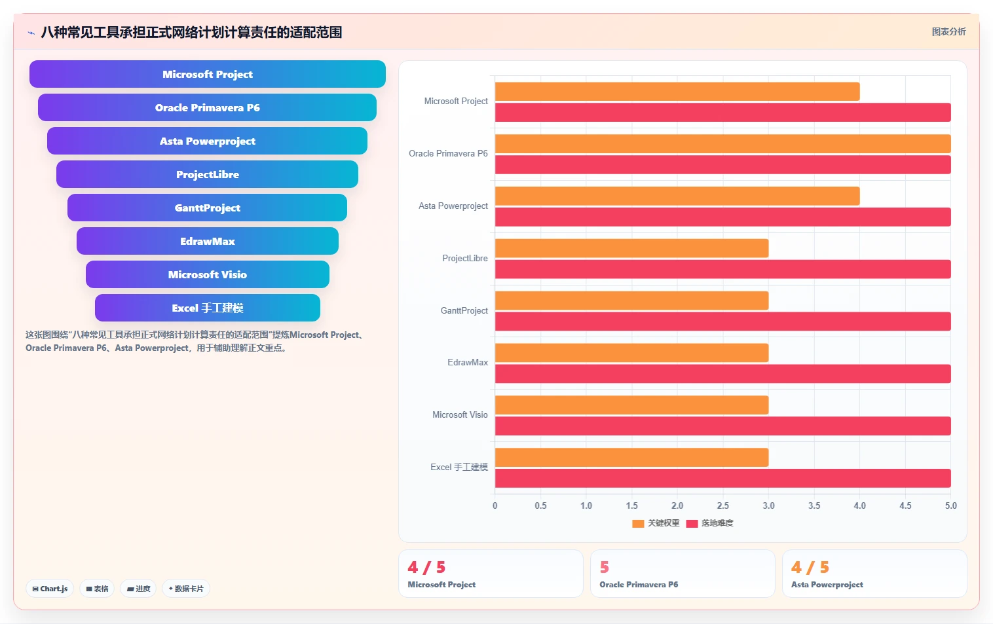The image size is (993, 624).
Task: Click ProjectLibre red bar in chart
Action: coord(723,269)
